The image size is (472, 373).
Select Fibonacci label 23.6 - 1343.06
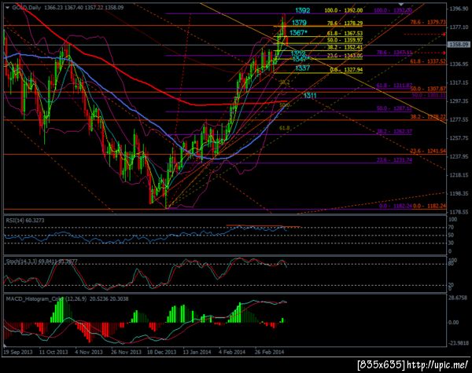click(345, 56)
